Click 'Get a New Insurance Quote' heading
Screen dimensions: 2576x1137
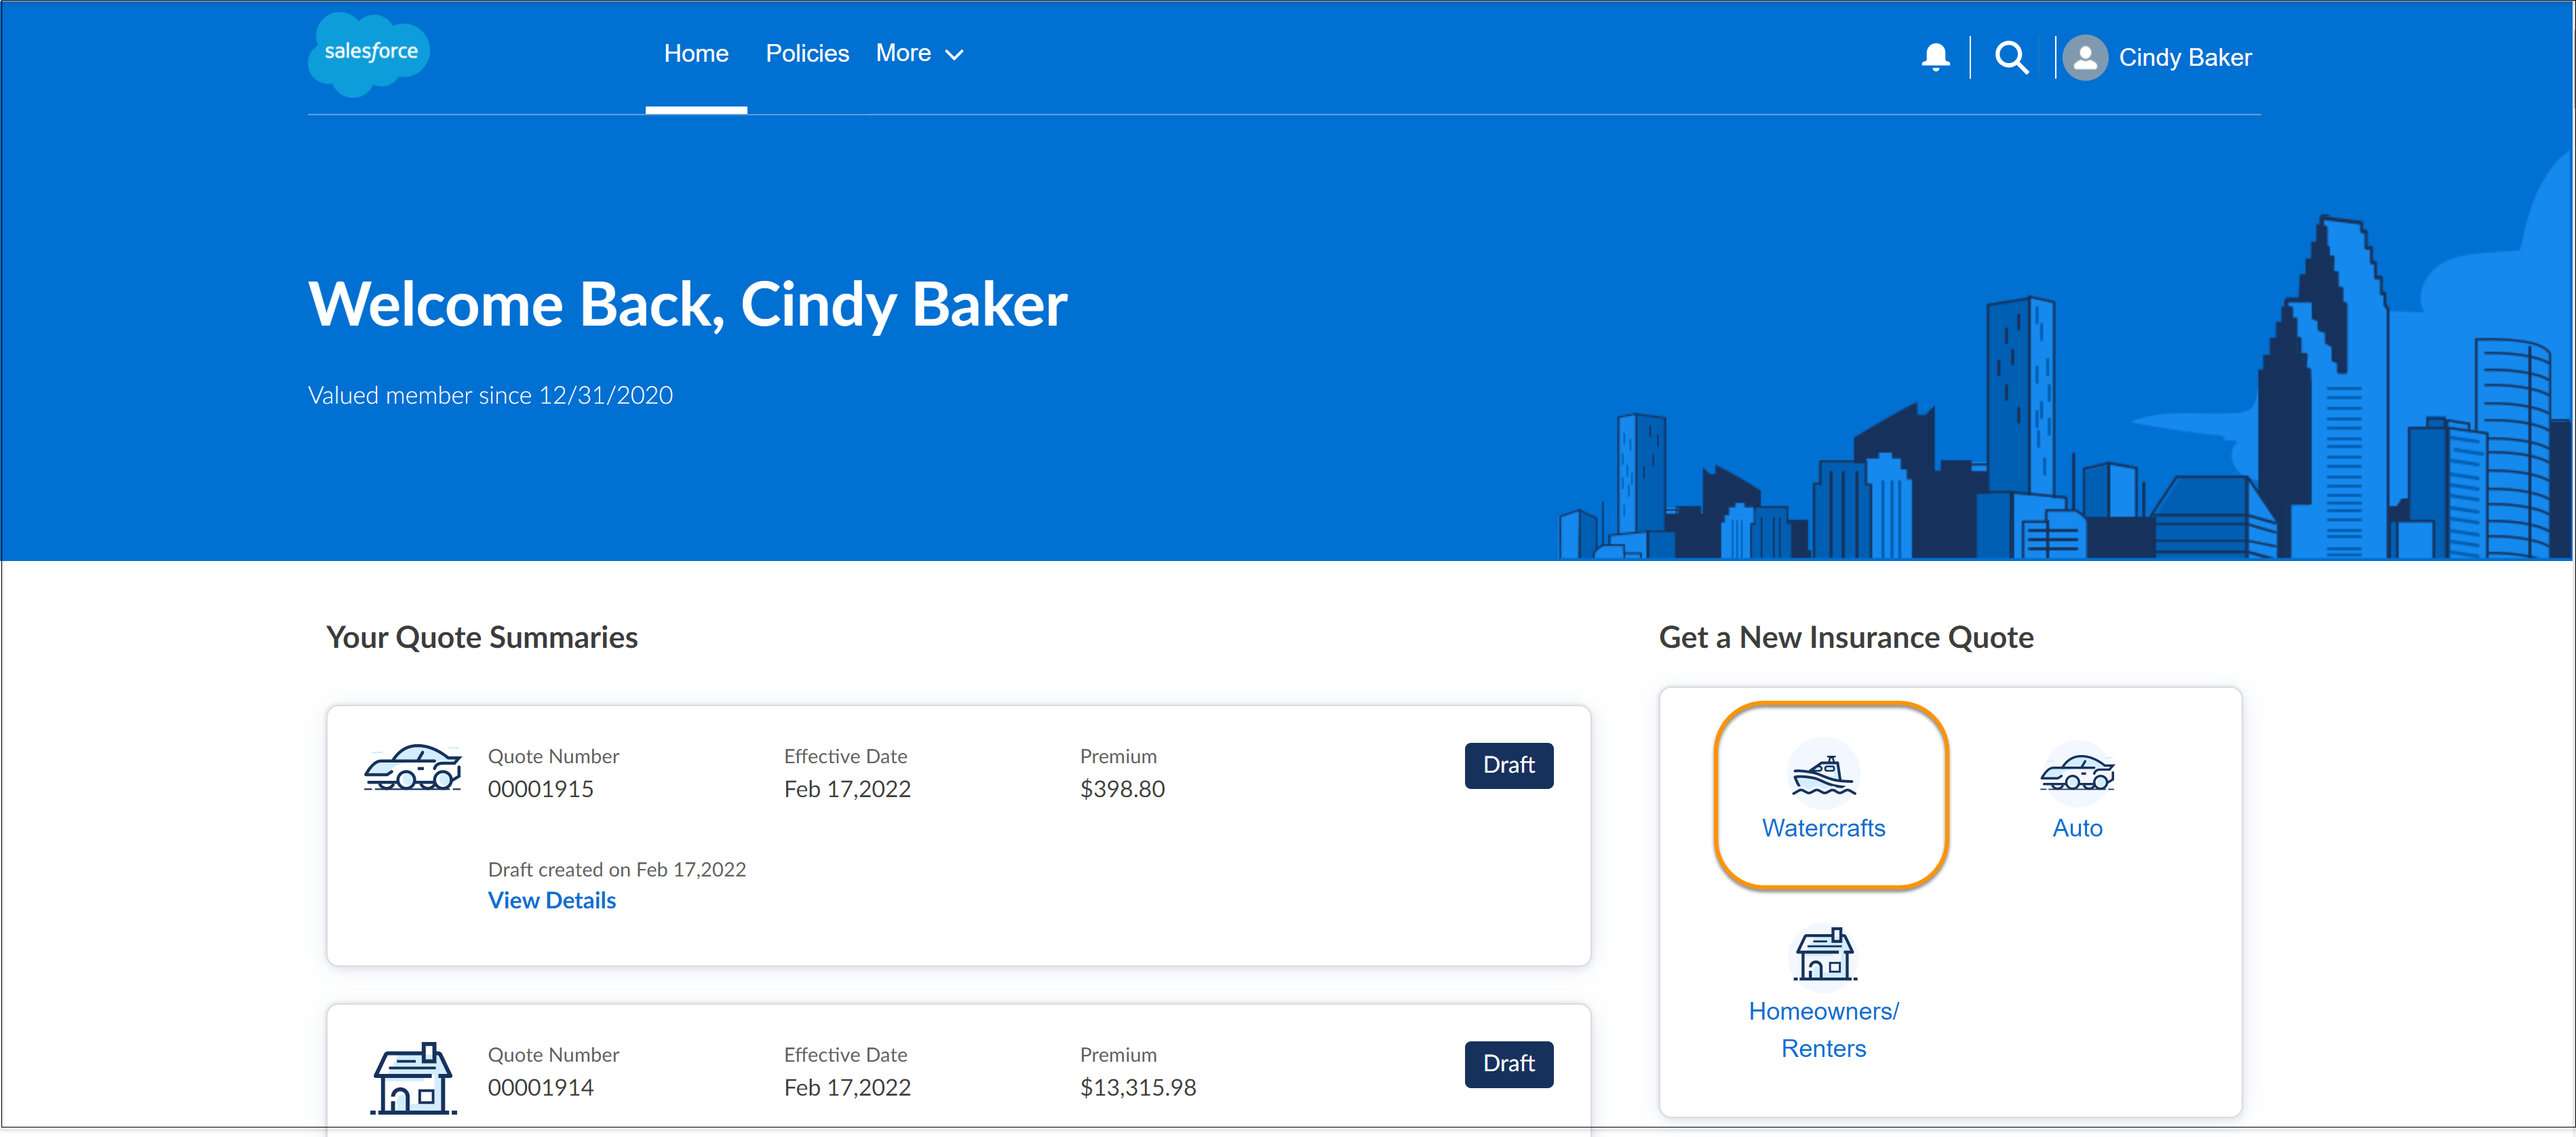coord(1846,637)
